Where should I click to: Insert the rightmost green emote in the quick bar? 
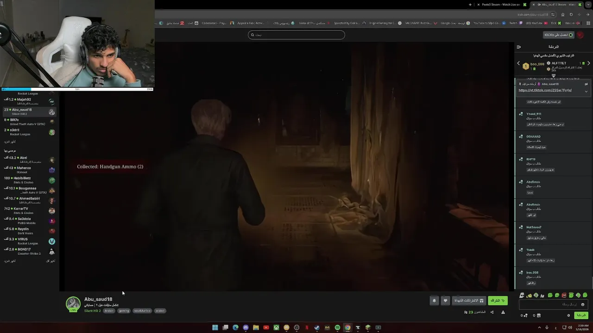[585, 295]
